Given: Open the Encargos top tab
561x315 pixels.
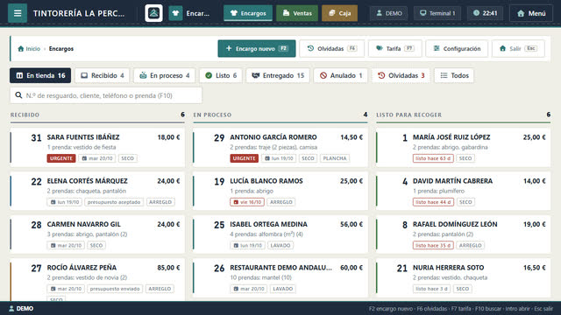Looking at the screenshot, I should (x=248, y=13).
